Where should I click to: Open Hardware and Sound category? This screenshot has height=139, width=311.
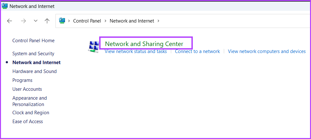(x=35, y=71)
